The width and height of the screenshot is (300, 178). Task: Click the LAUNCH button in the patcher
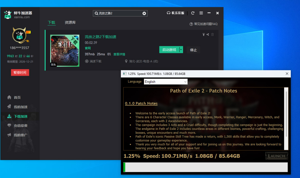point(277,156)
